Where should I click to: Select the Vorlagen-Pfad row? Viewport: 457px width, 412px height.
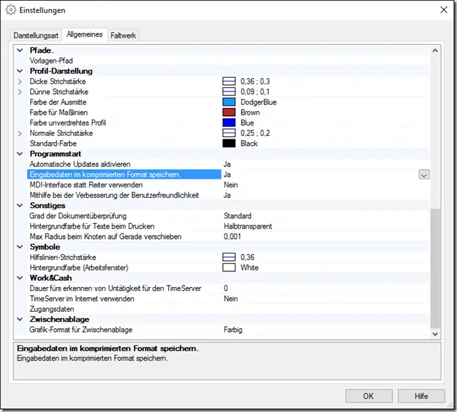(x=228, y=60)
